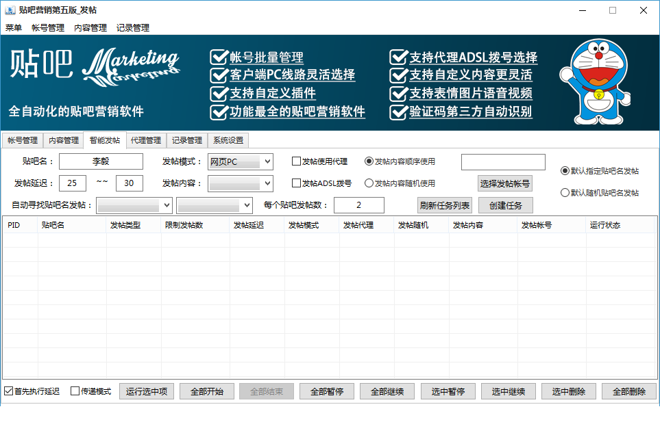Open the 菜单 menu
This screenshot has width=660, height=422.
(x=14, y=28)
